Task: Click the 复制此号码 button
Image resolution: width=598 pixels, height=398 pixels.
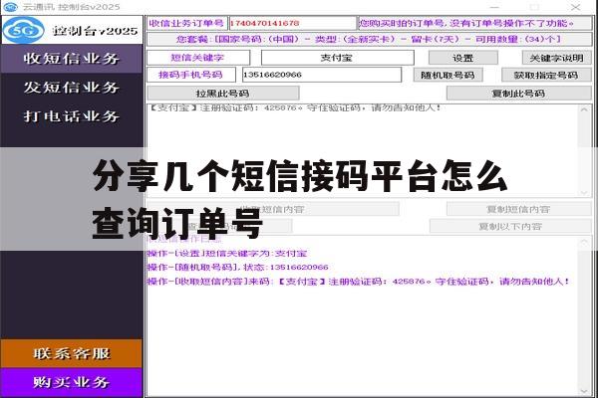Action: coord(518,93)
